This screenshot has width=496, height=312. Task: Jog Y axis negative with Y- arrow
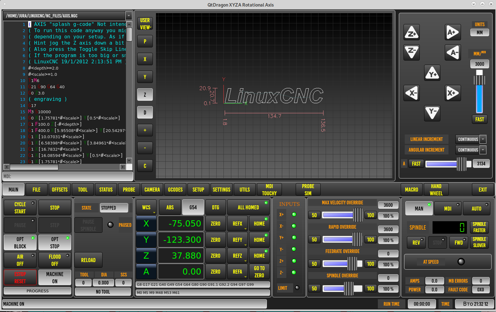[432, 113]
